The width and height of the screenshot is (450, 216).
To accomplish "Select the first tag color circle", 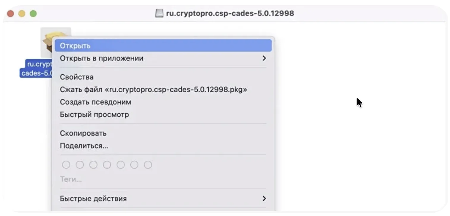I will pyautogui.click(x=66, y=165).
